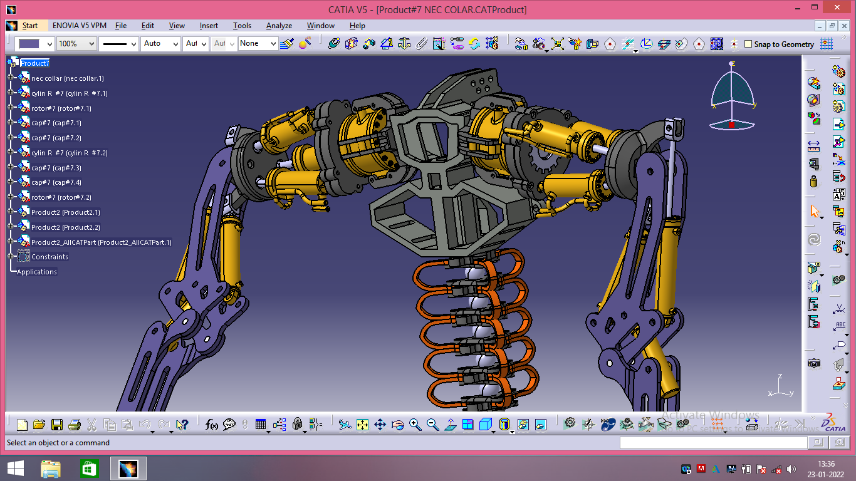Open the None layer dropdown
856x481 pixels.
(258, 44)
